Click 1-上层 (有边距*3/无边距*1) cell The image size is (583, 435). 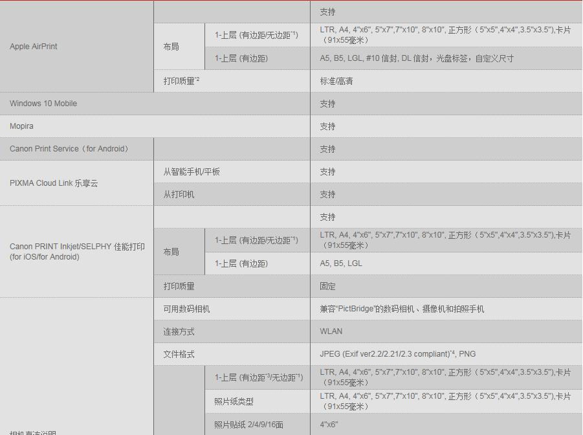259,377
